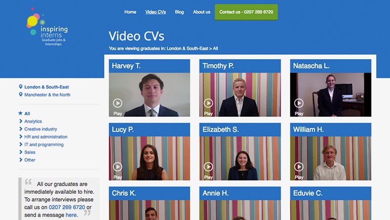The width and height of the screenshot is (390, 220).
Task: Open Video CVs nav item
Action: (155, 12)
